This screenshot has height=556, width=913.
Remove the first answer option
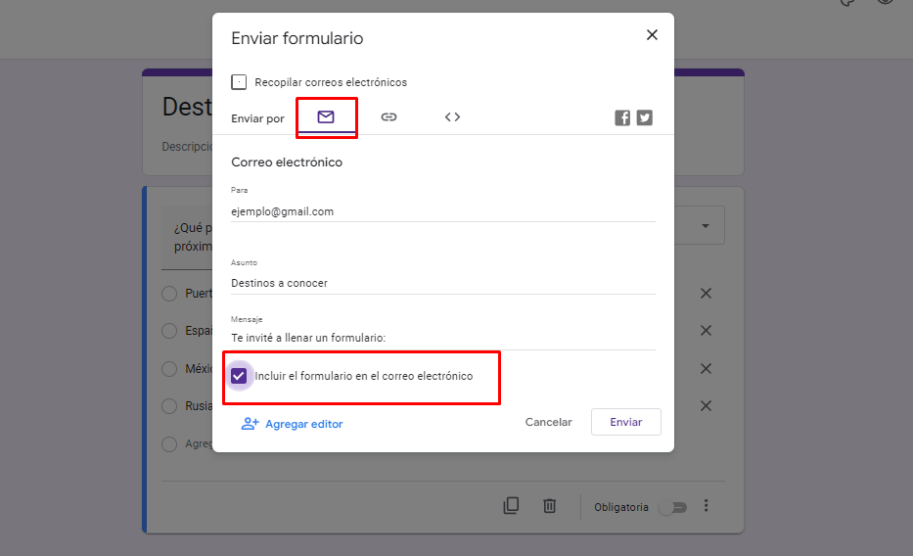(706, 294)
